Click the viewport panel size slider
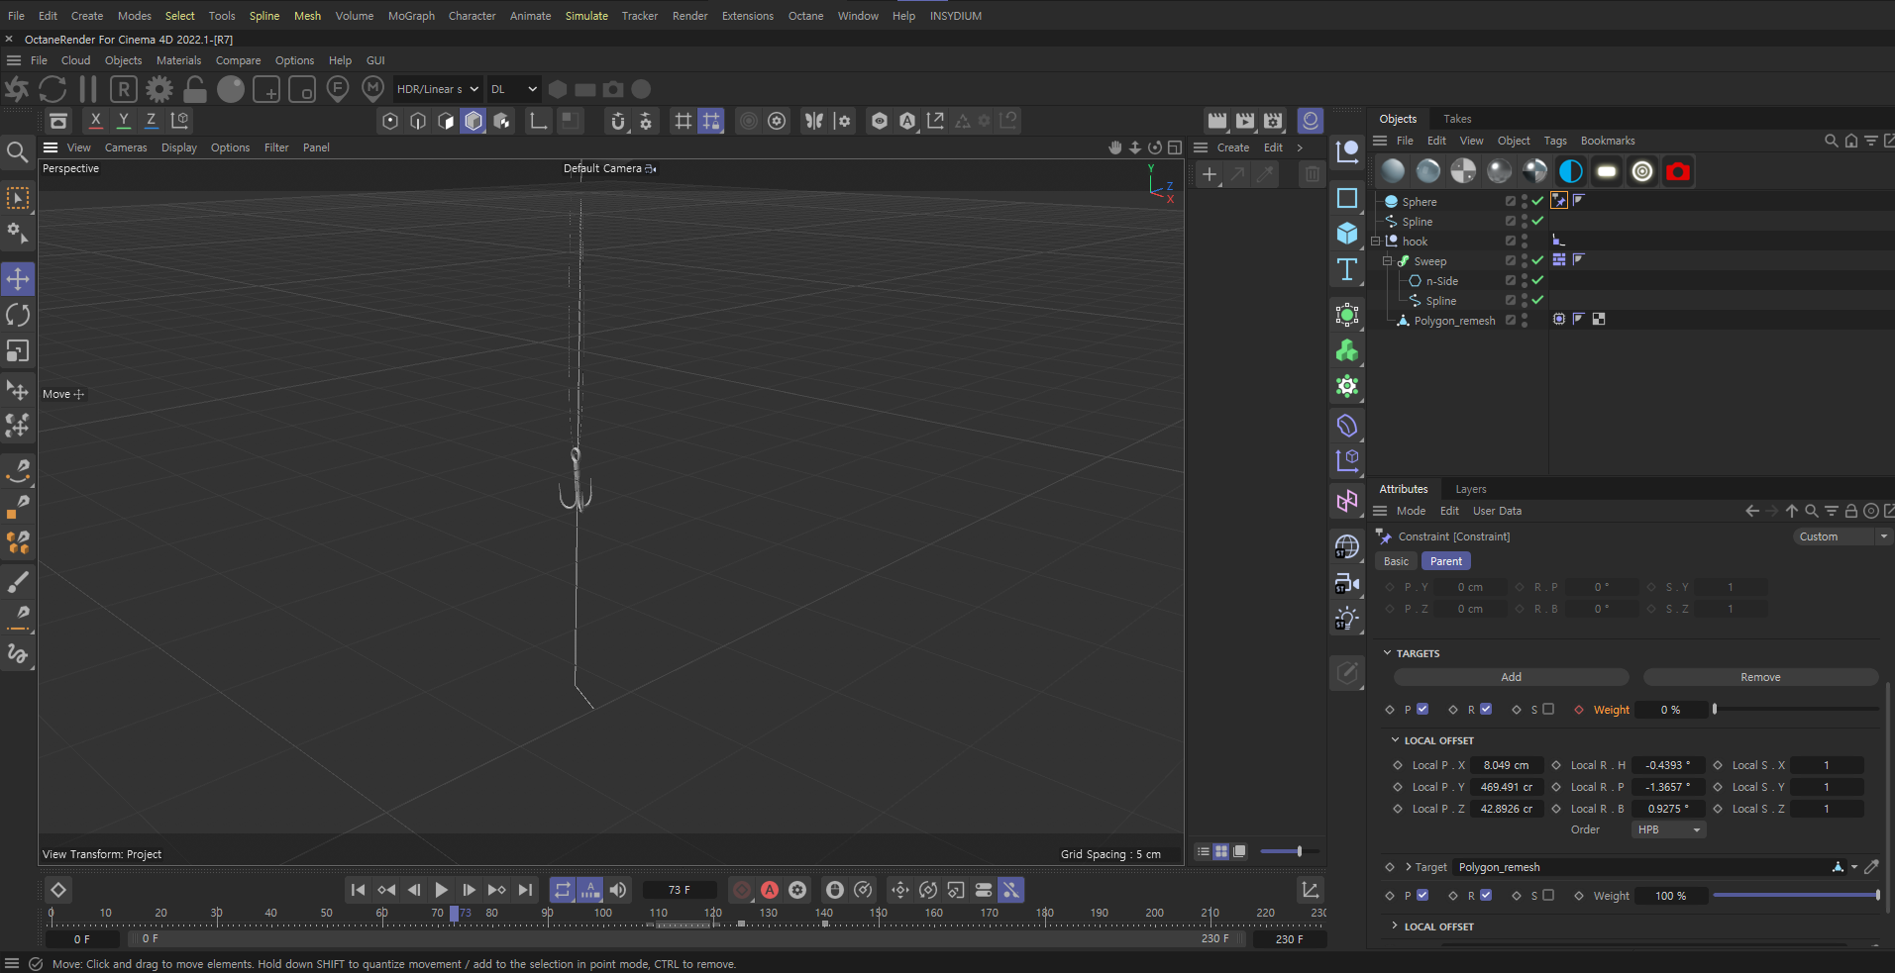Viewport: 1895px width, 973px height. click(1289, 851)
